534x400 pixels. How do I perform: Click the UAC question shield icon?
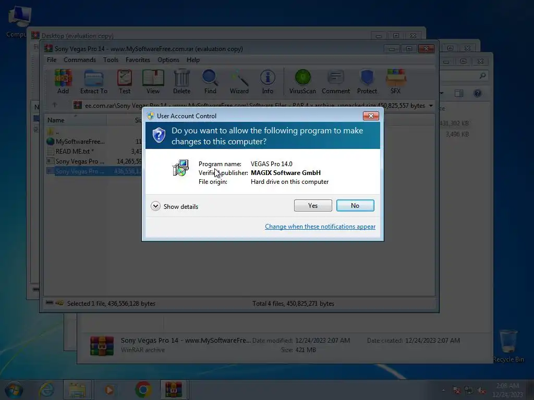159,135
